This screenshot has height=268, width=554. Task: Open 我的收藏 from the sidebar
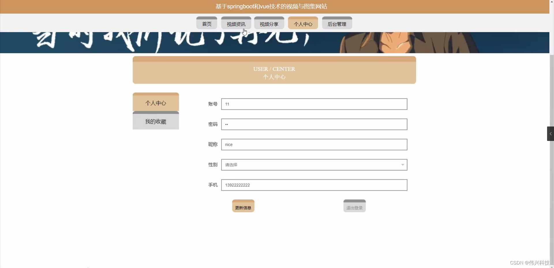156,122
